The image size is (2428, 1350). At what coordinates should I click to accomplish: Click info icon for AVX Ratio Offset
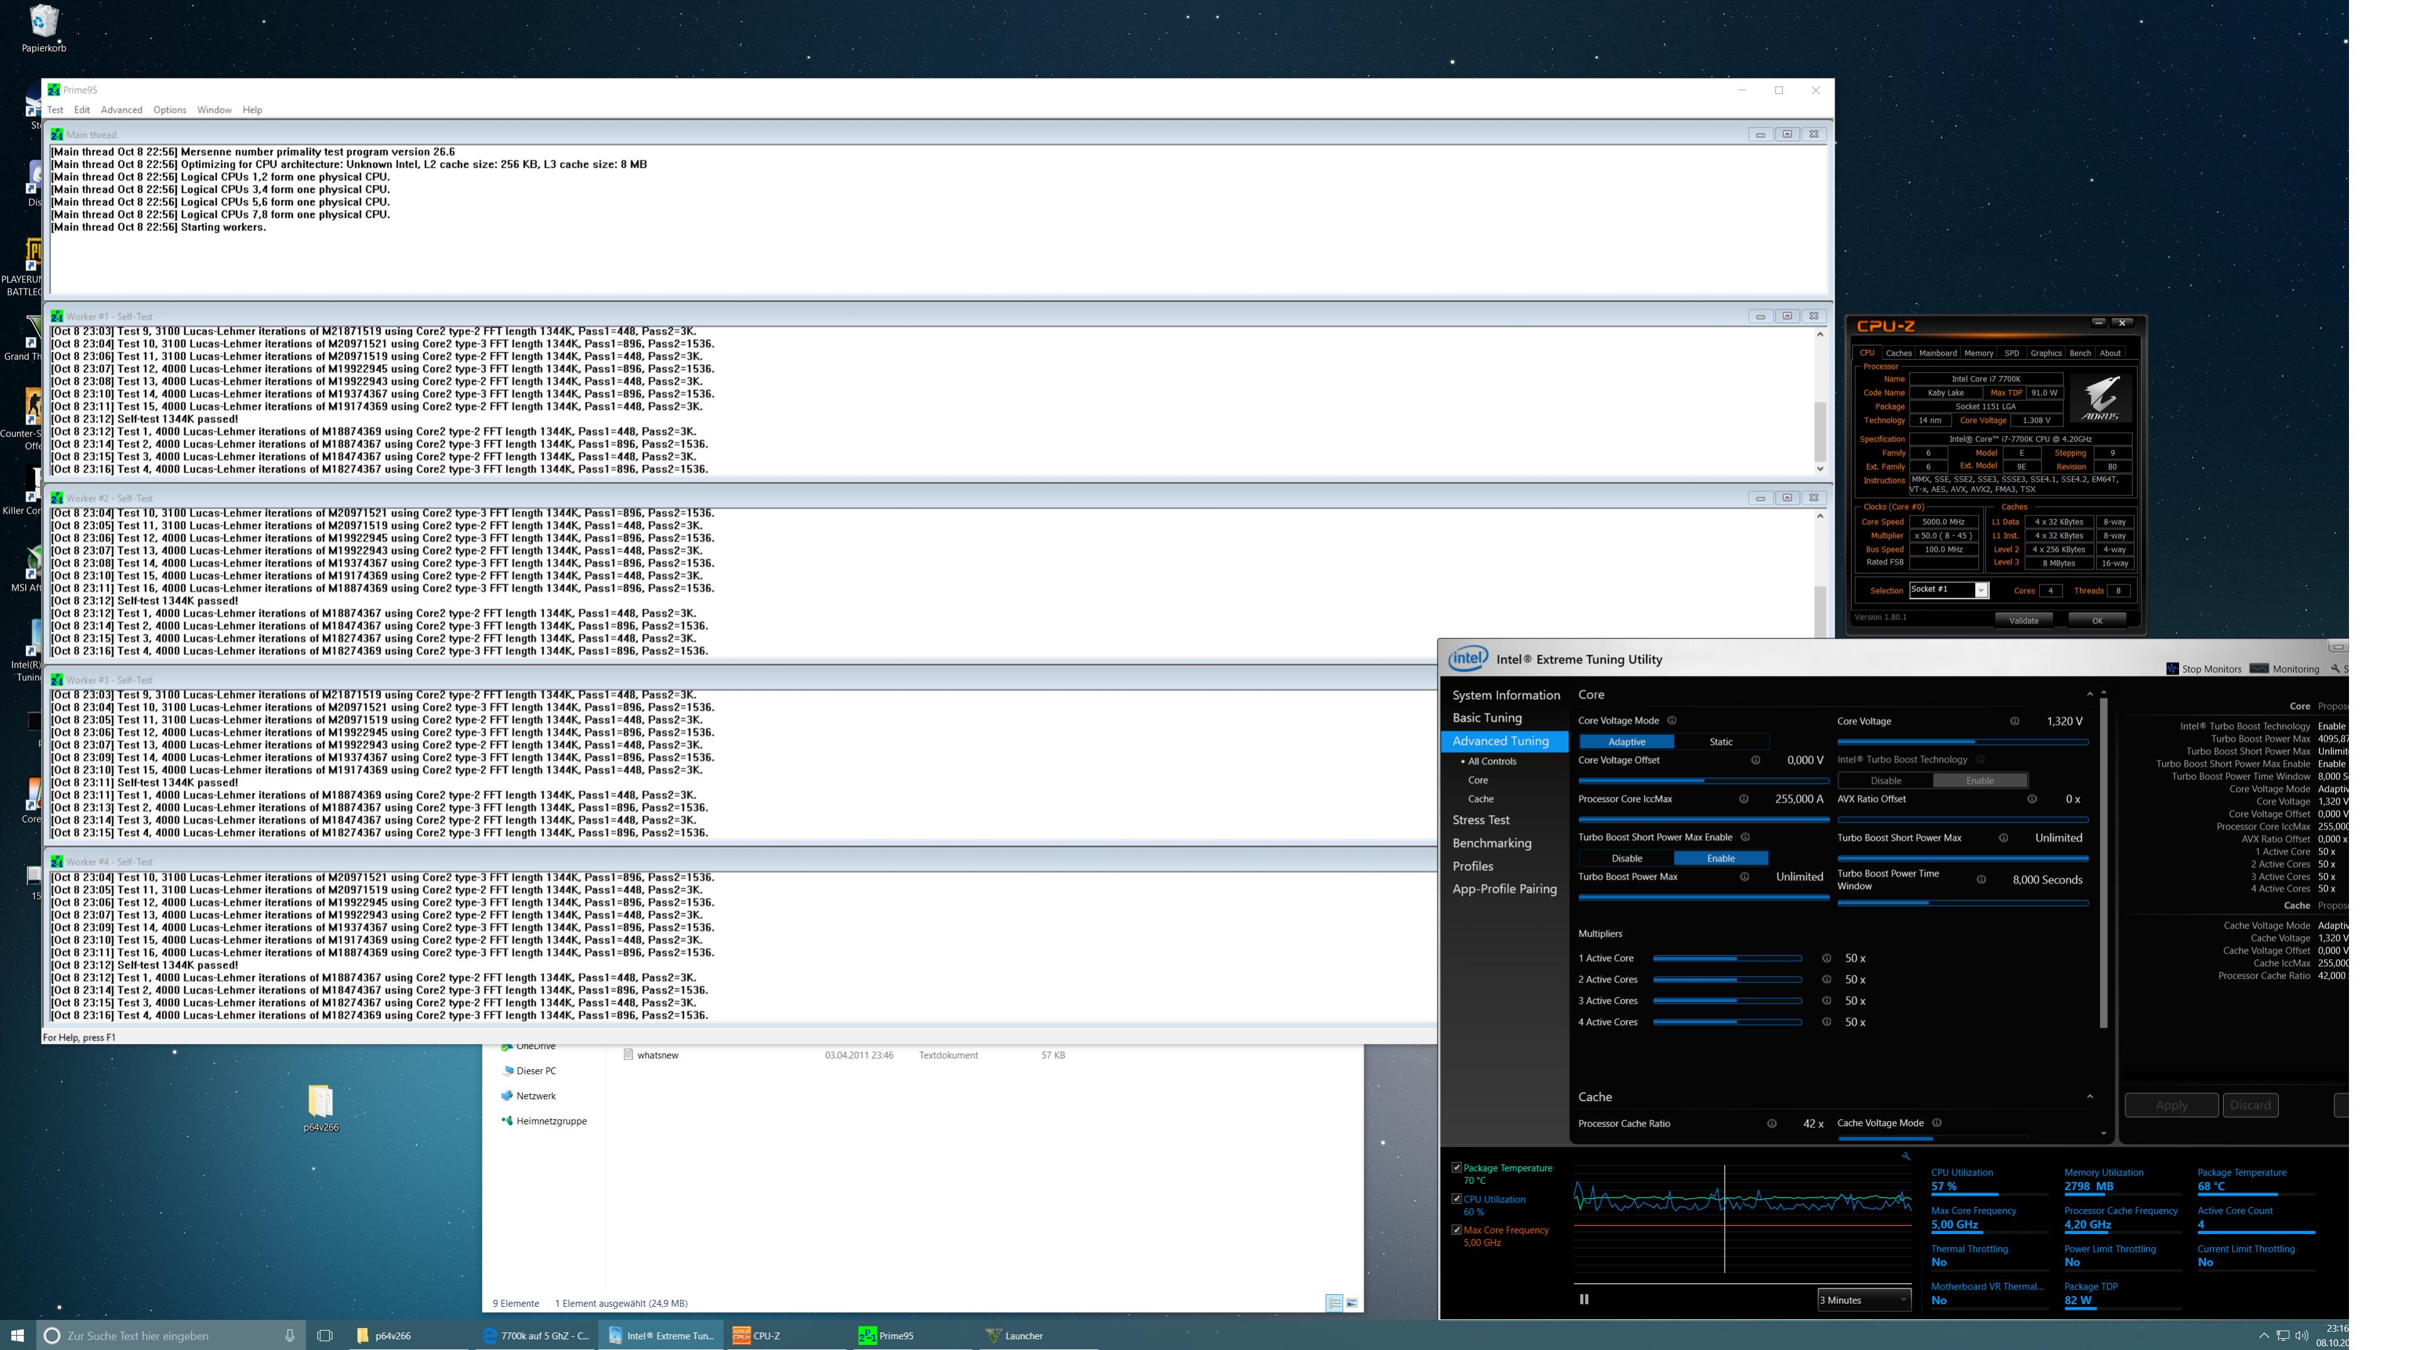coord(2031,799)
